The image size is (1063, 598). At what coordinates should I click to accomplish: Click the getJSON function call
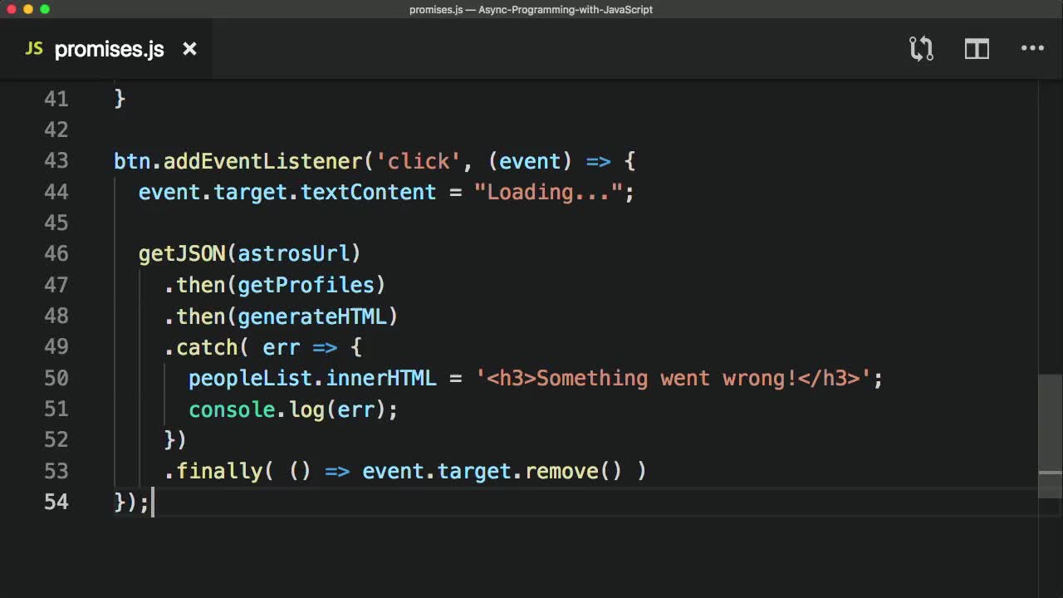pyautogui.click(x=181, y=253)
